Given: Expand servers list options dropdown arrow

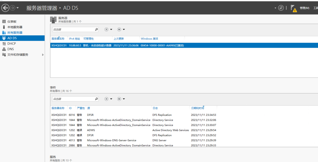Looking at the screenshot, I should click(x=111, y=29).
